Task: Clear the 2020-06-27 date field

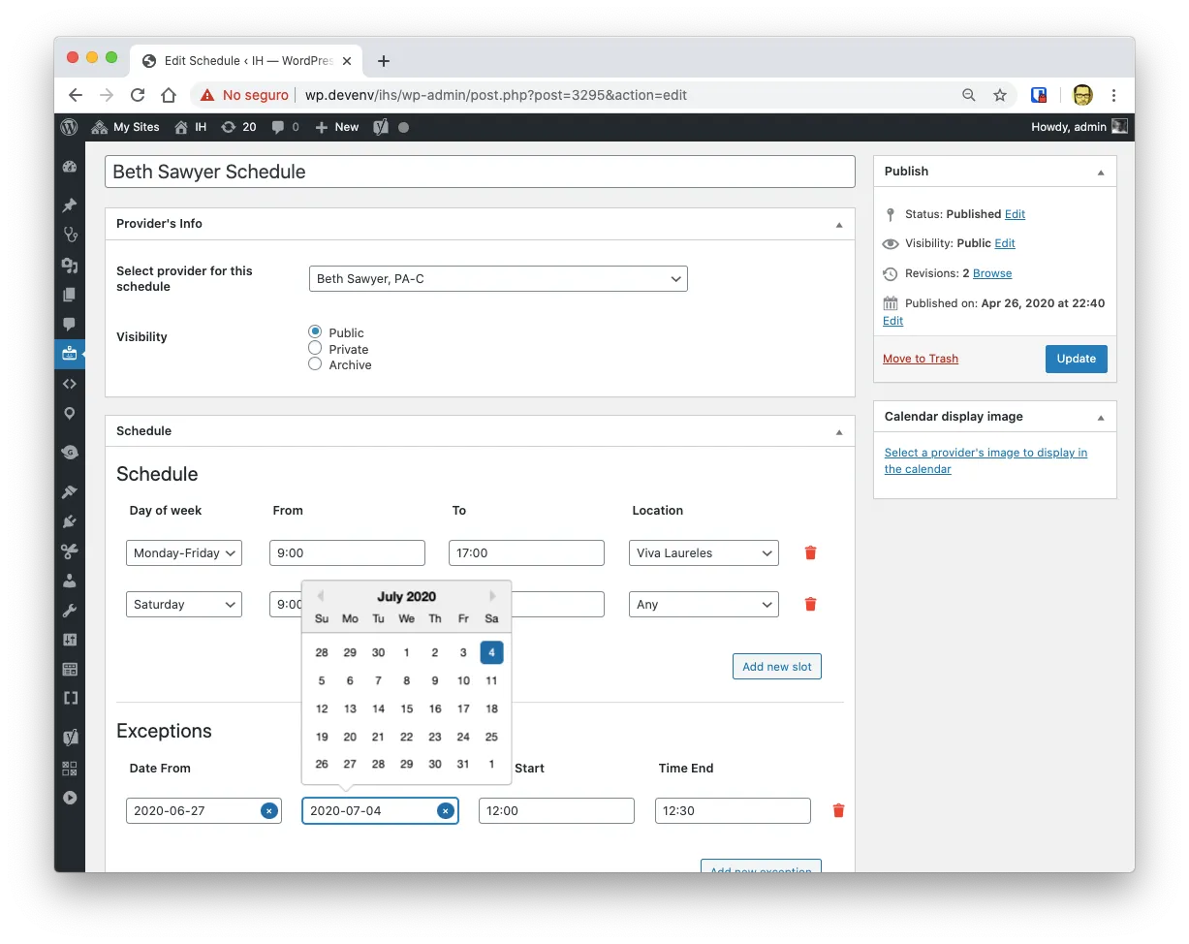Action: pyautogui.click(x=269, y=811)
